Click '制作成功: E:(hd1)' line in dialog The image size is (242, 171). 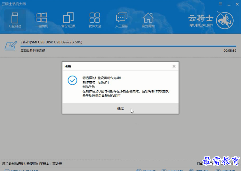tap(96, 82)
